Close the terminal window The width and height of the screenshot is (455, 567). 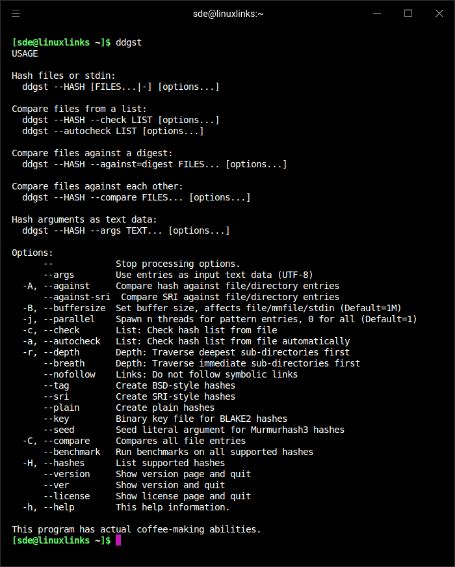point(438,13)
